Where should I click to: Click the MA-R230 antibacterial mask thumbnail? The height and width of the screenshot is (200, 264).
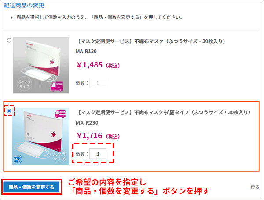click(x=40, y=136)
